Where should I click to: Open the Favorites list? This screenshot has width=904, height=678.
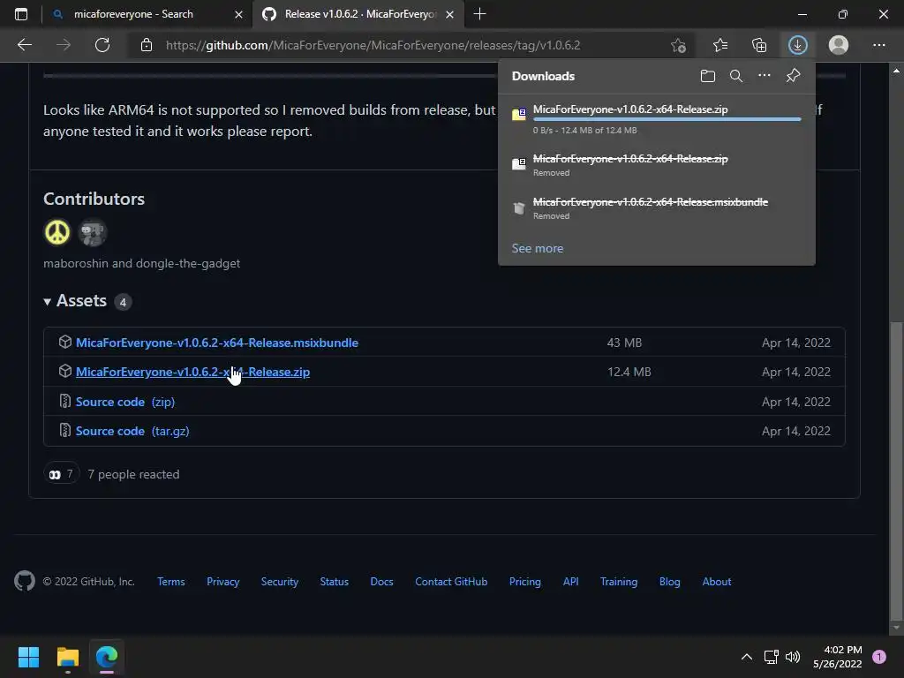pos(720,45)
